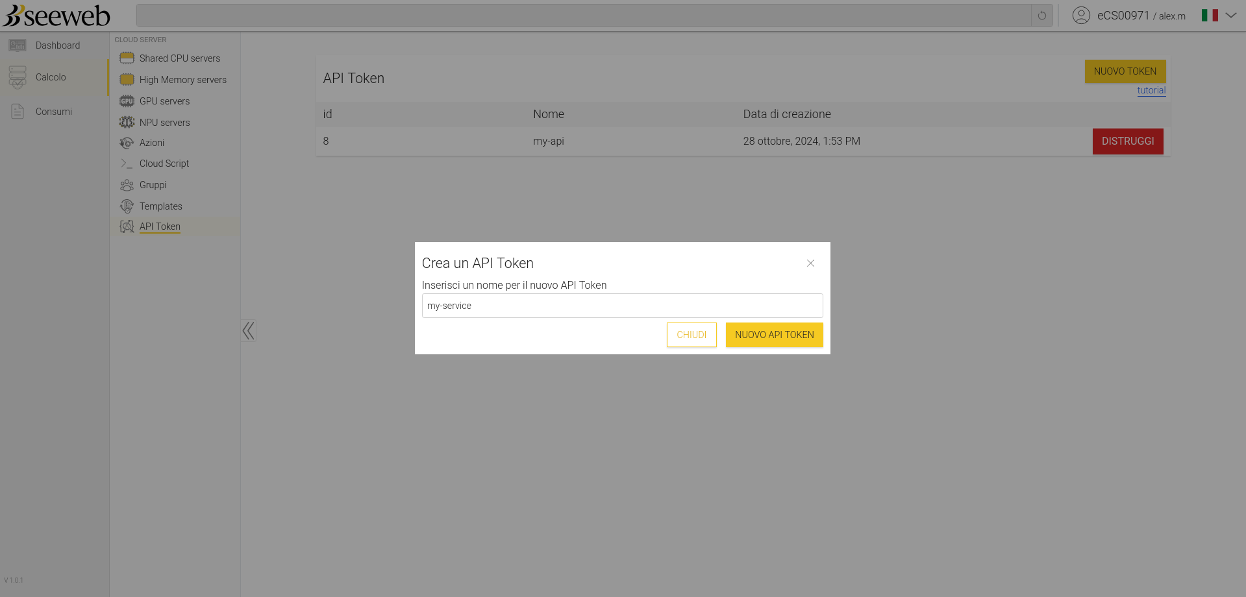
Task: Click the Italian flag language icon
Action: [1210, 16]
